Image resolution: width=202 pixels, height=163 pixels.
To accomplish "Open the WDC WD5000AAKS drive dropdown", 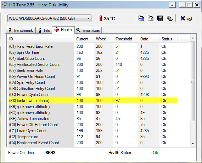I will click(49, 18).
